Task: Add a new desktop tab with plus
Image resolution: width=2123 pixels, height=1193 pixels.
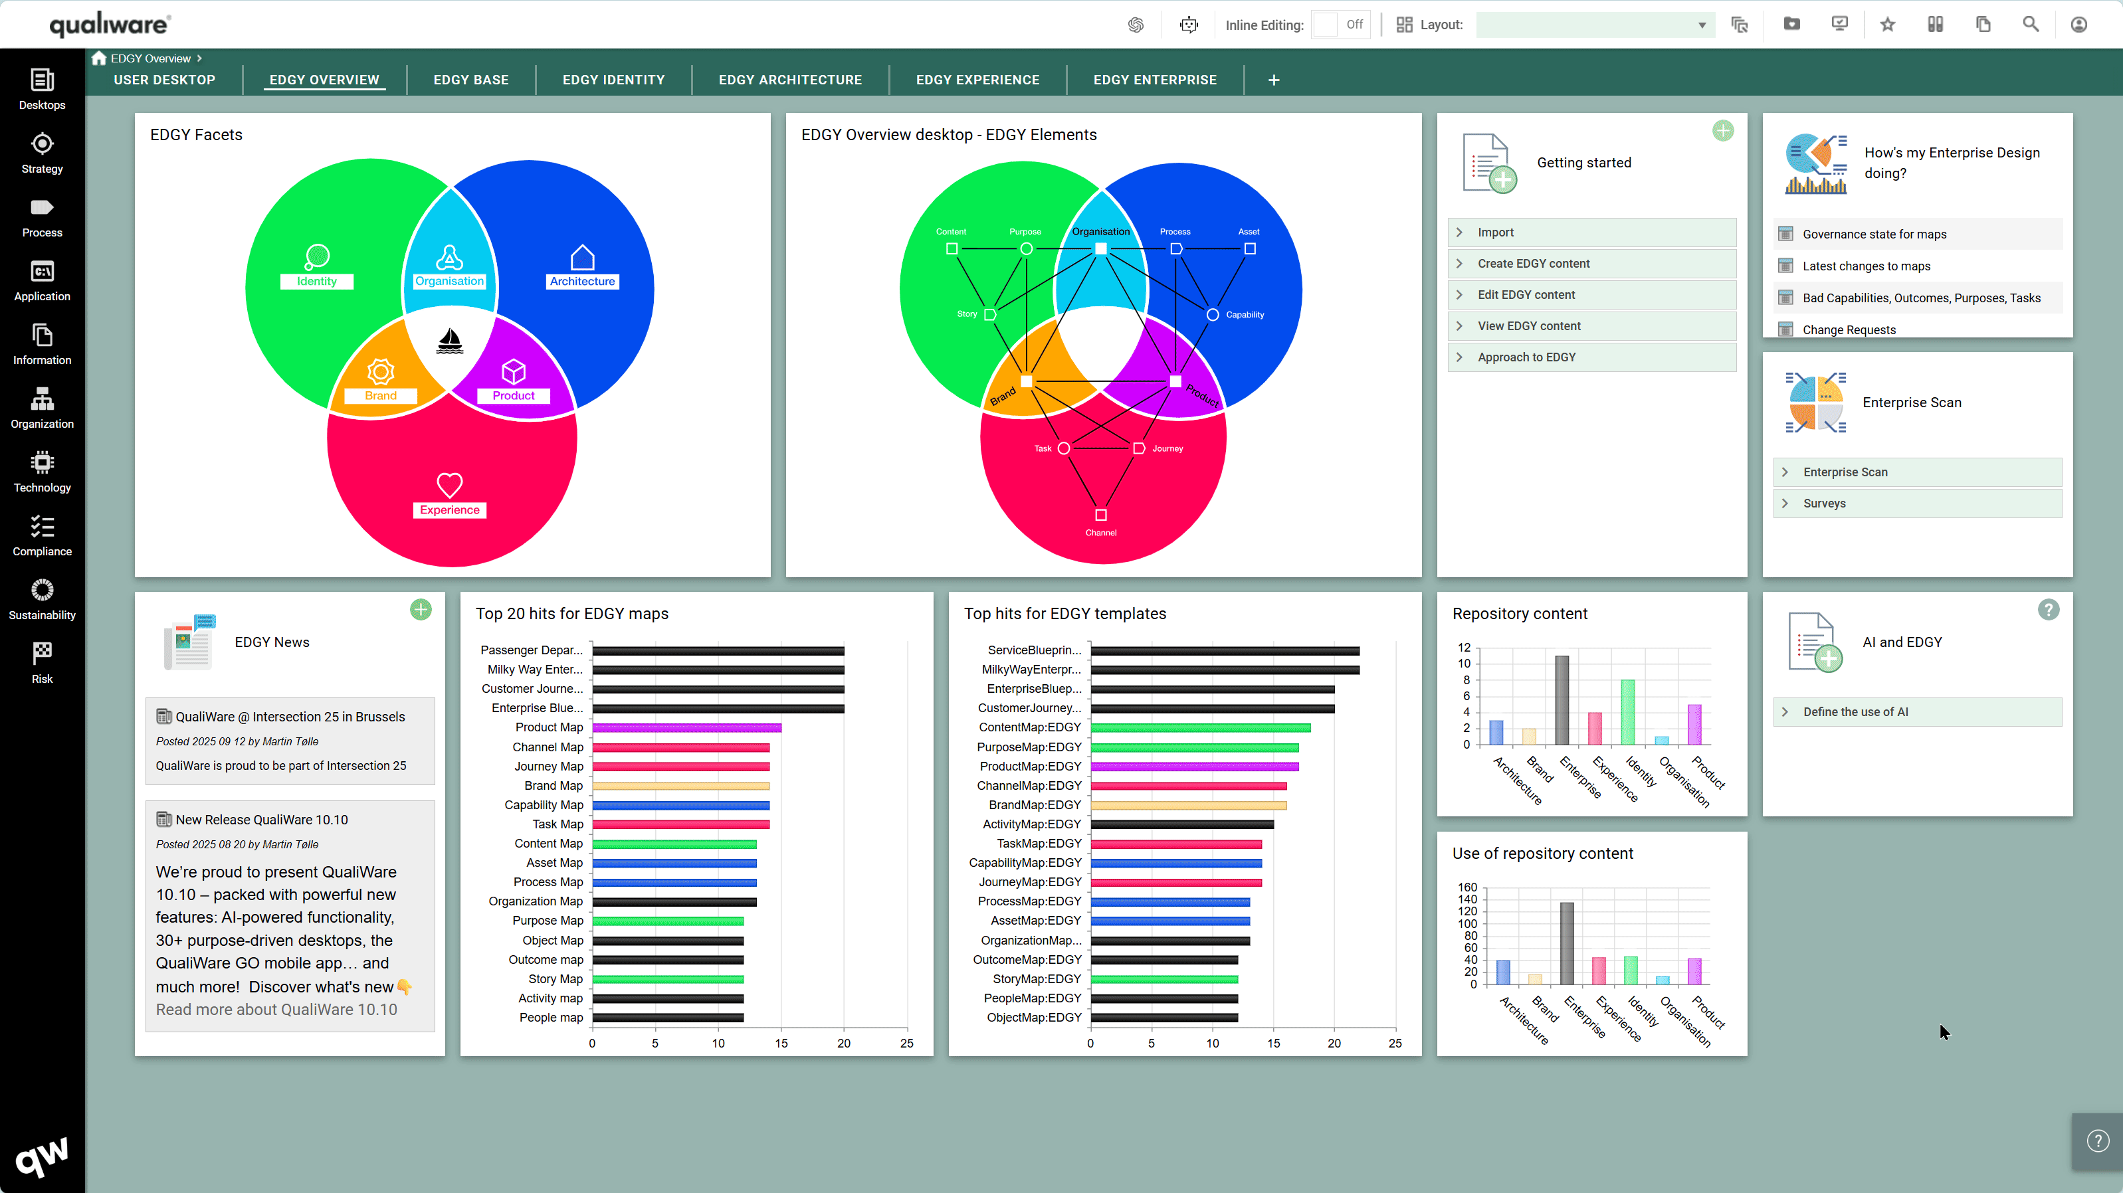Action: click(1273, 80)
